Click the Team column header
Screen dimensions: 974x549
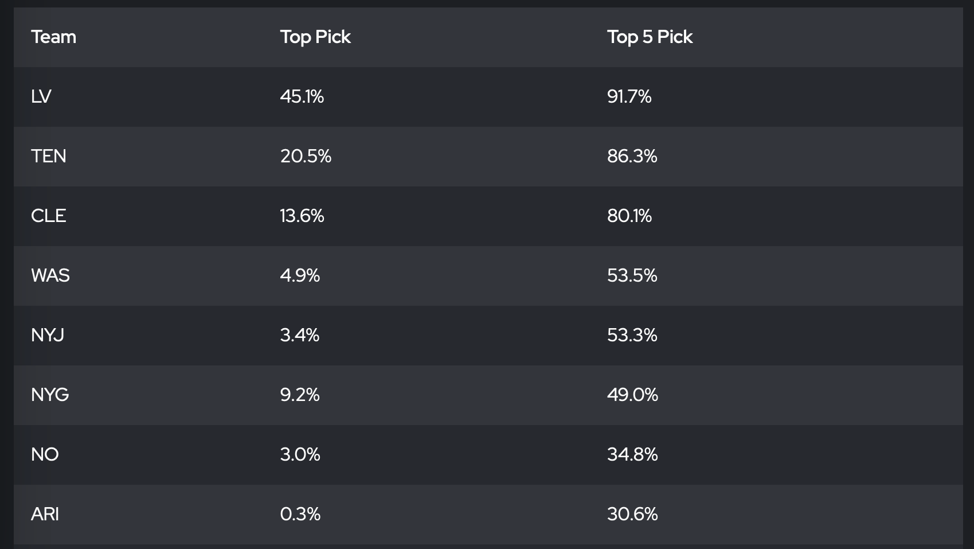point(53,37)
